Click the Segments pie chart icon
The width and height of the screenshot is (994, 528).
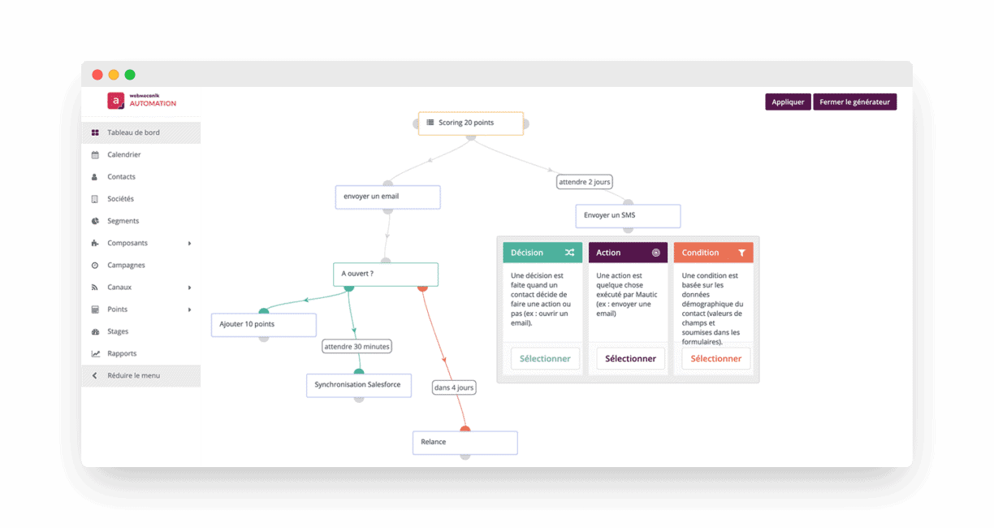point(95,221)
